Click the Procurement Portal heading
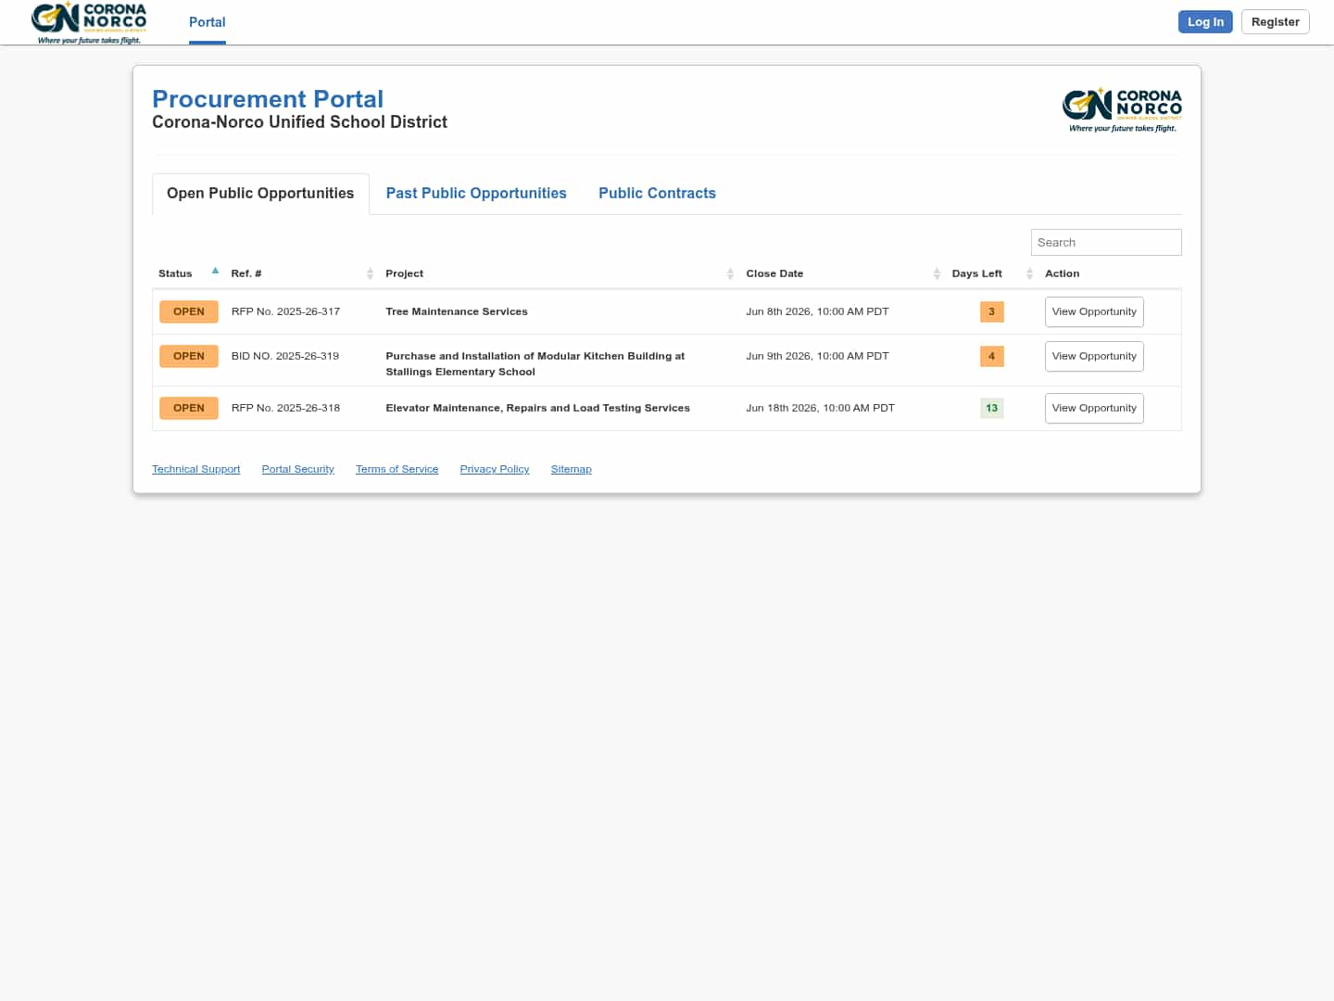Image resolution: width=1334 pixels, height=1001 pixels. click(268, 99)
